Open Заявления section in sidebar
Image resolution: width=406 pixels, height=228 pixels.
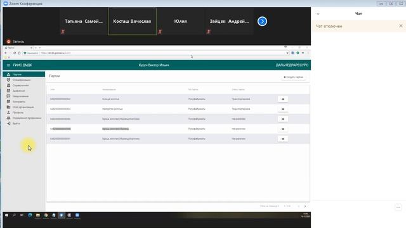pos(24,91)
